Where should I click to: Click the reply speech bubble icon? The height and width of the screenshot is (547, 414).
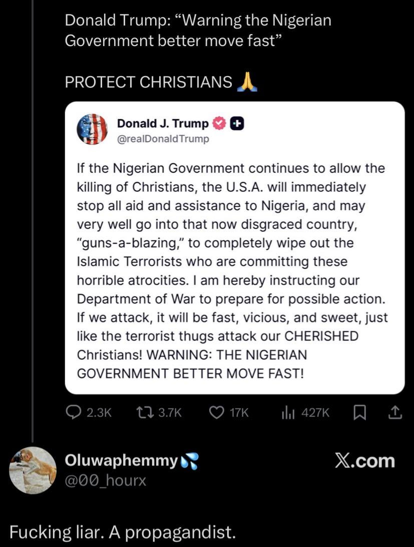73,412
